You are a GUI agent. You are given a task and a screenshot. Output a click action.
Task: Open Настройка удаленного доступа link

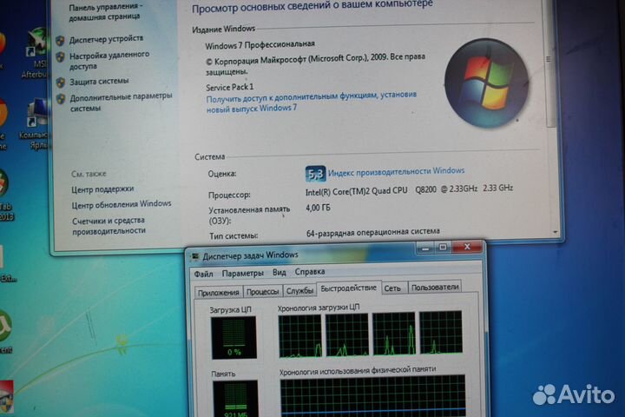coord(109,60)
